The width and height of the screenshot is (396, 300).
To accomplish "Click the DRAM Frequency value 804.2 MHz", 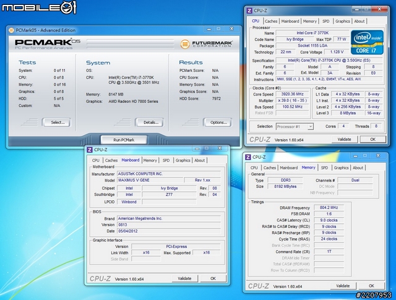I will click(x=329, y=208).
